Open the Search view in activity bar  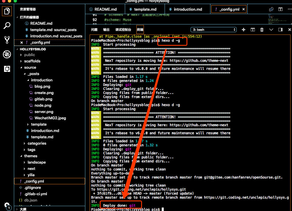point(7,26)
